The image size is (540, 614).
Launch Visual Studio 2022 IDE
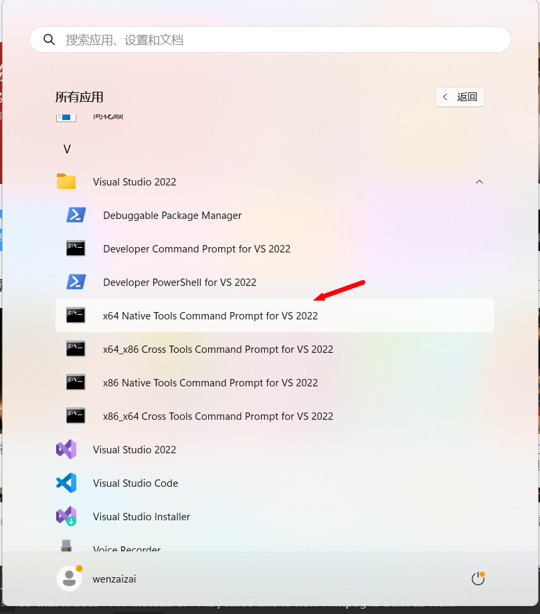[x=134, y=449]
